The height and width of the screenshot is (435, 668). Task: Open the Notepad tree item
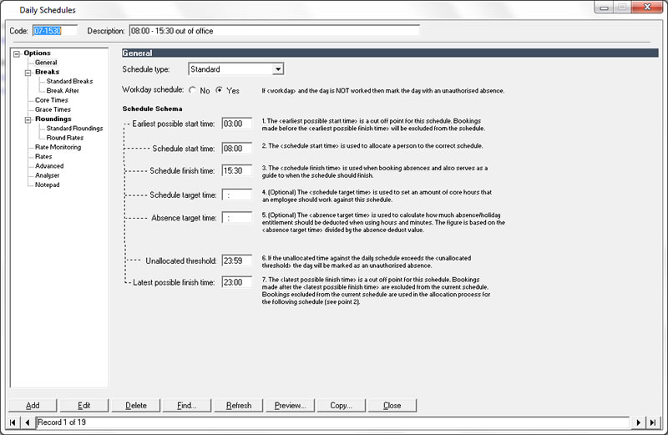47,185
